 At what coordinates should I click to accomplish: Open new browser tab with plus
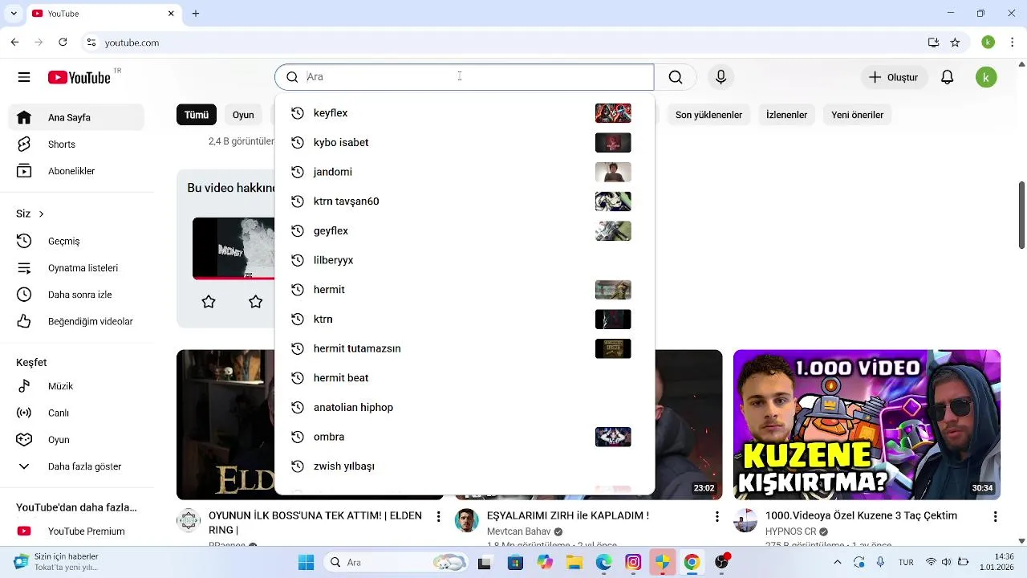click(x=196, y=14)
